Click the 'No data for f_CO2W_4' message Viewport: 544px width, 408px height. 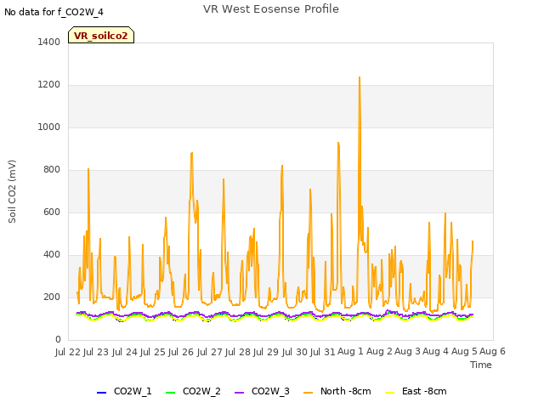tap(54, 12)
